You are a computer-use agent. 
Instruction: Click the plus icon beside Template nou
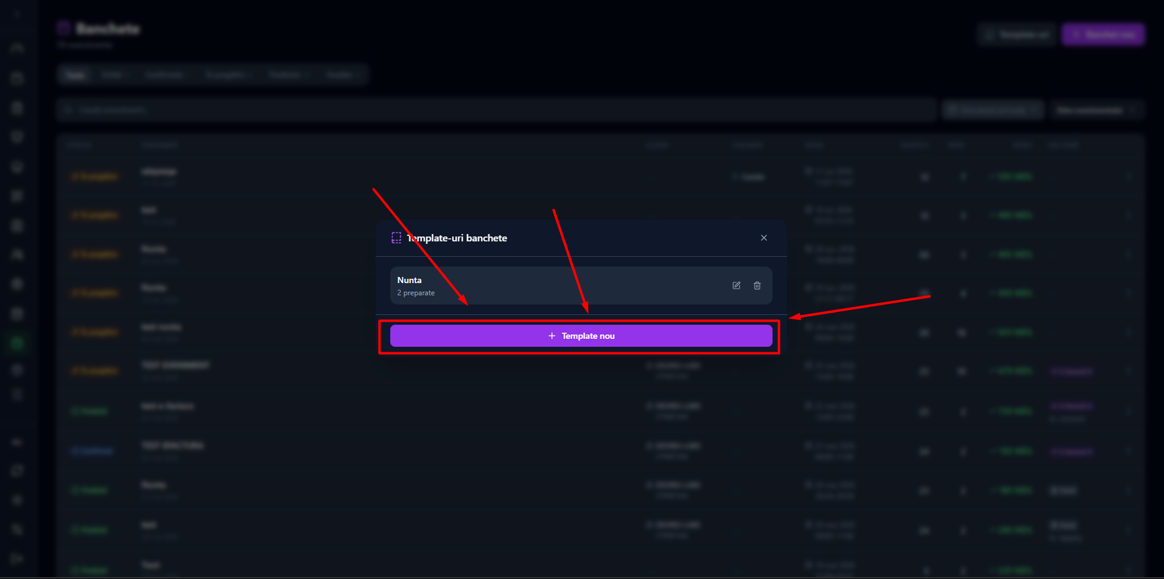(552, 336)
